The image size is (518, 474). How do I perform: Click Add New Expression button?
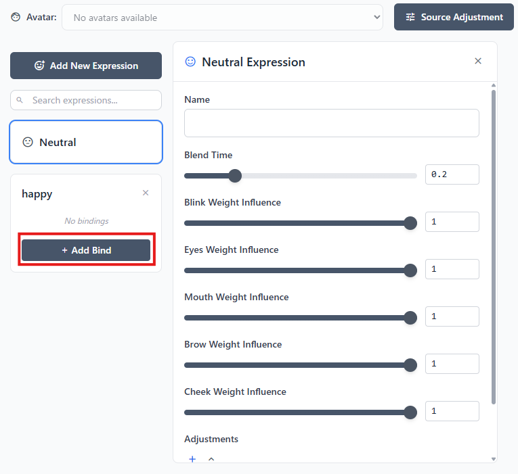86,66
